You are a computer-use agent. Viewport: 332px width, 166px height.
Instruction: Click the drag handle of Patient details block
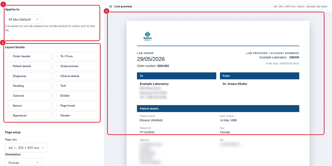point(9,66)
